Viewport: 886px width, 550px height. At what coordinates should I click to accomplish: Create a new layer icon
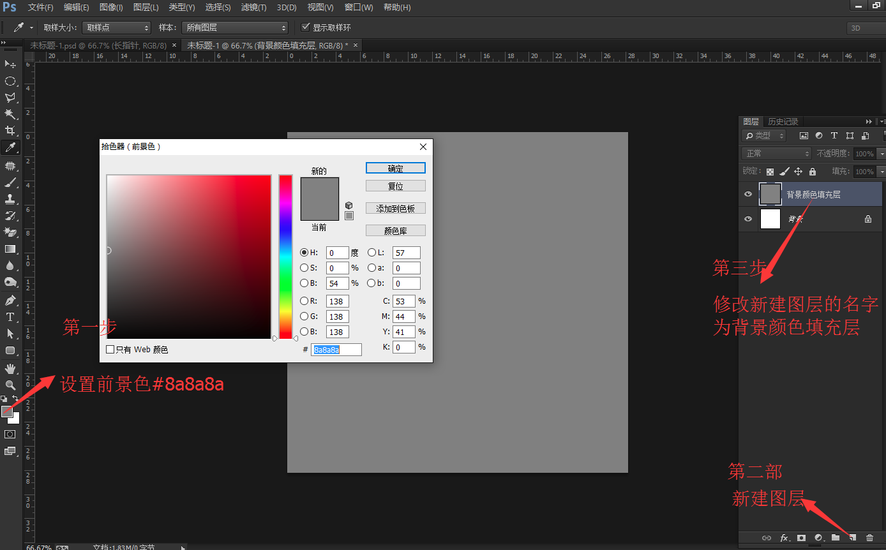point(852,538)
